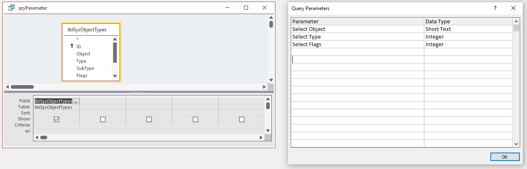The height and width of the screenshot is (169, 527).
Task: Close the Query Parameters dialog
Action: pos(513,8)
